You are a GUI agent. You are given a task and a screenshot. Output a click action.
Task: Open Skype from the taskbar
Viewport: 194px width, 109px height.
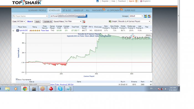point(60,89)
